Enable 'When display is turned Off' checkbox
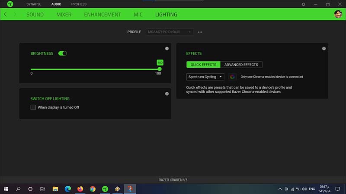This screenshot has width=346, height=194. (33, 107)
